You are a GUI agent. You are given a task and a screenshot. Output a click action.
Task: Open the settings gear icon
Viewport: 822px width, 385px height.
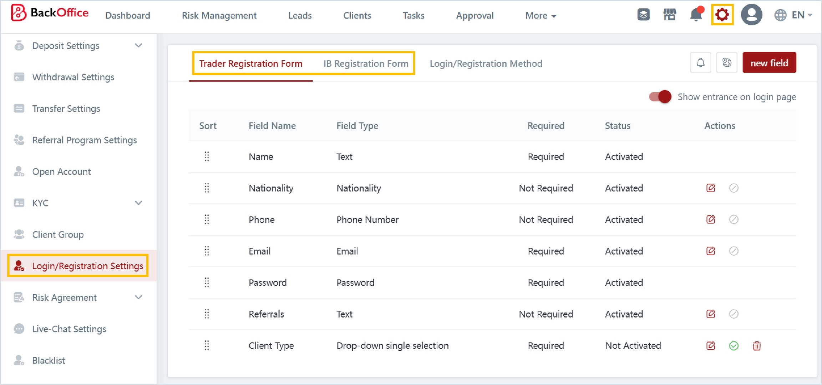click(722, 15)
